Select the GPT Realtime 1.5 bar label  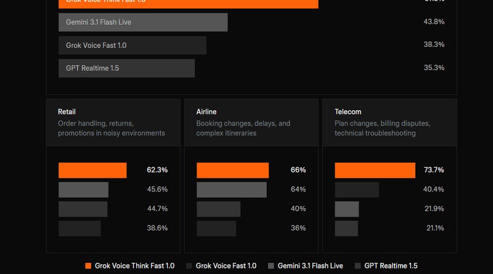(92, 68)
